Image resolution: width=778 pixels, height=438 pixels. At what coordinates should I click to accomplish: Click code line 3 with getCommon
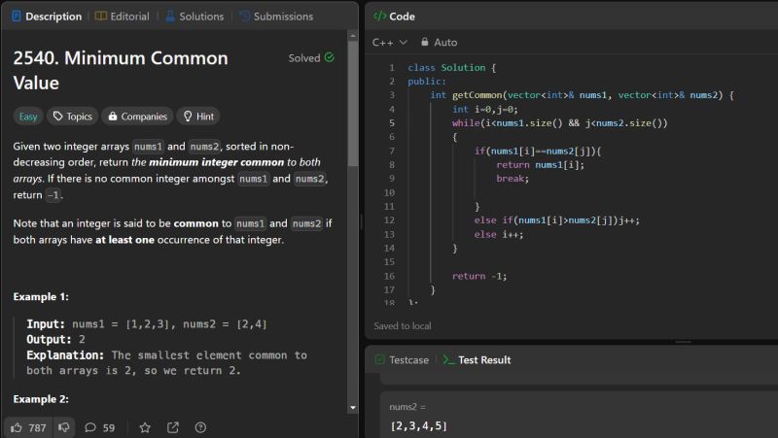(x=582, y=95)
